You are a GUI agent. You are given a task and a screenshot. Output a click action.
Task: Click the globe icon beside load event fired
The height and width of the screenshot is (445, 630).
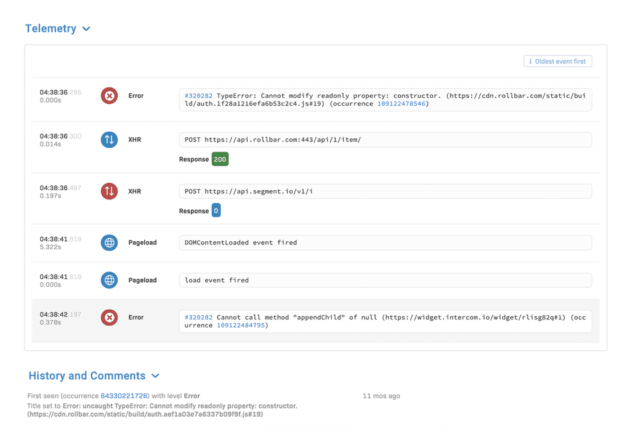[109, 280]
